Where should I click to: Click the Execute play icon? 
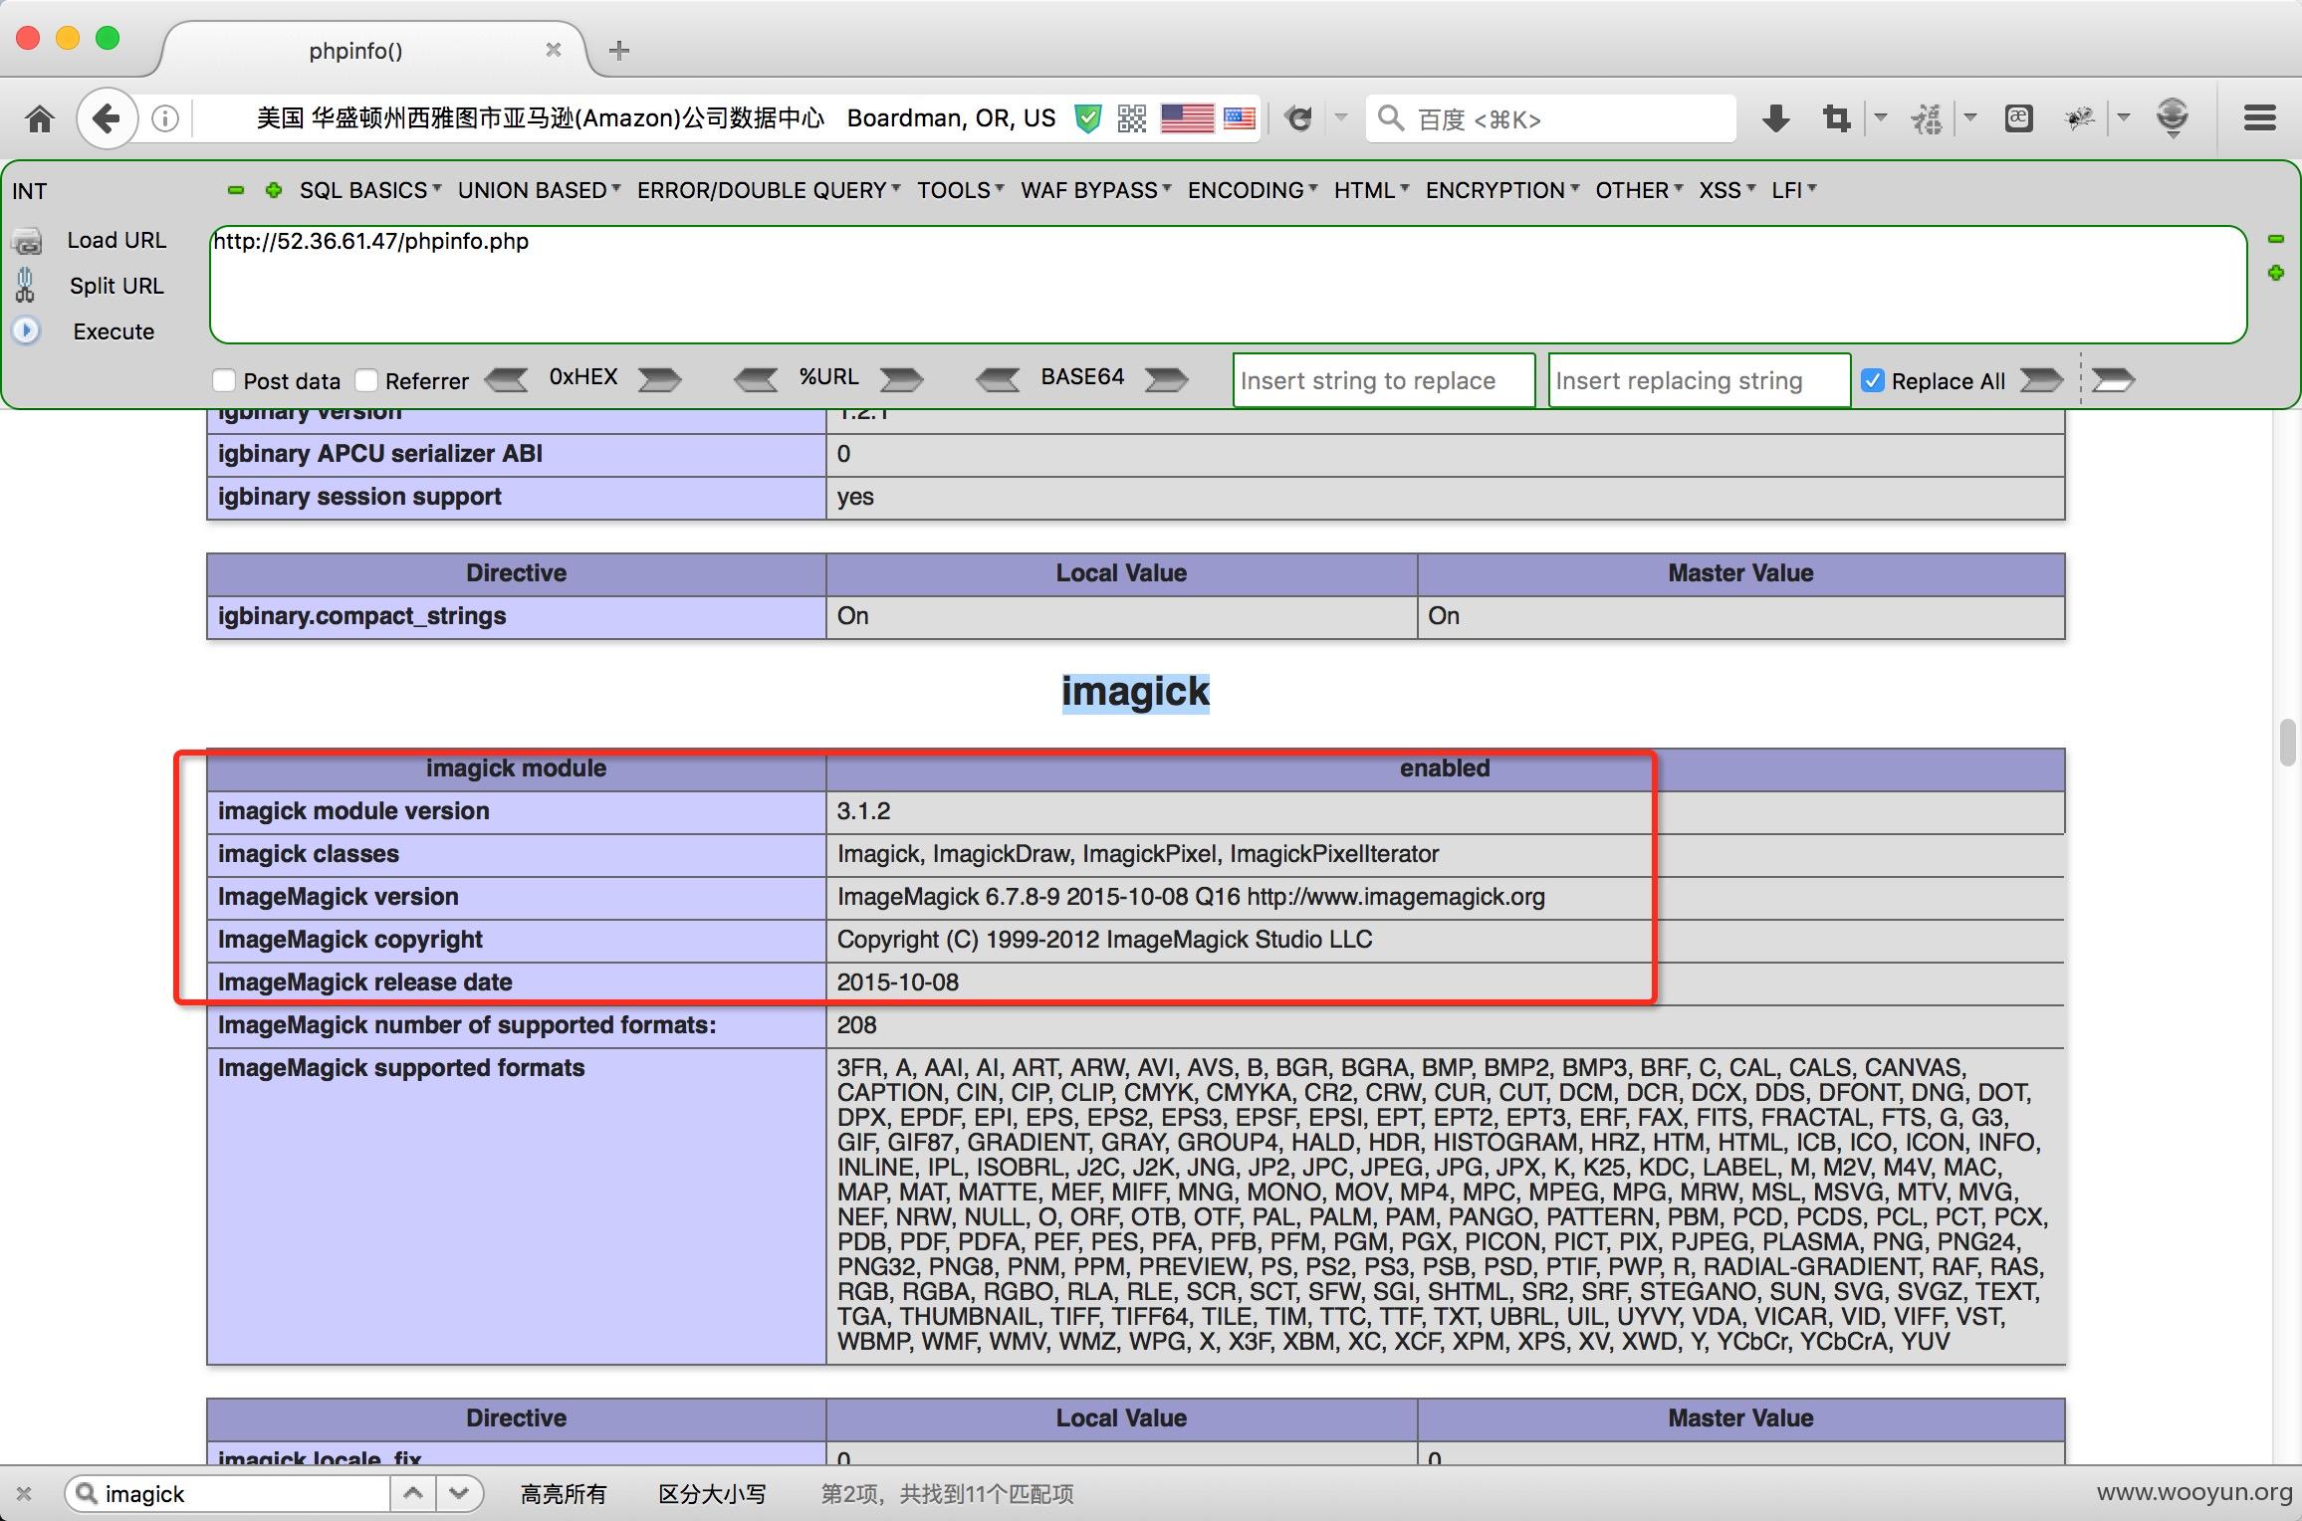26,330
